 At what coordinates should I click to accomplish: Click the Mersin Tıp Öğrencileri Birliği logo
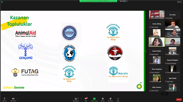click(x=118, y=72)
